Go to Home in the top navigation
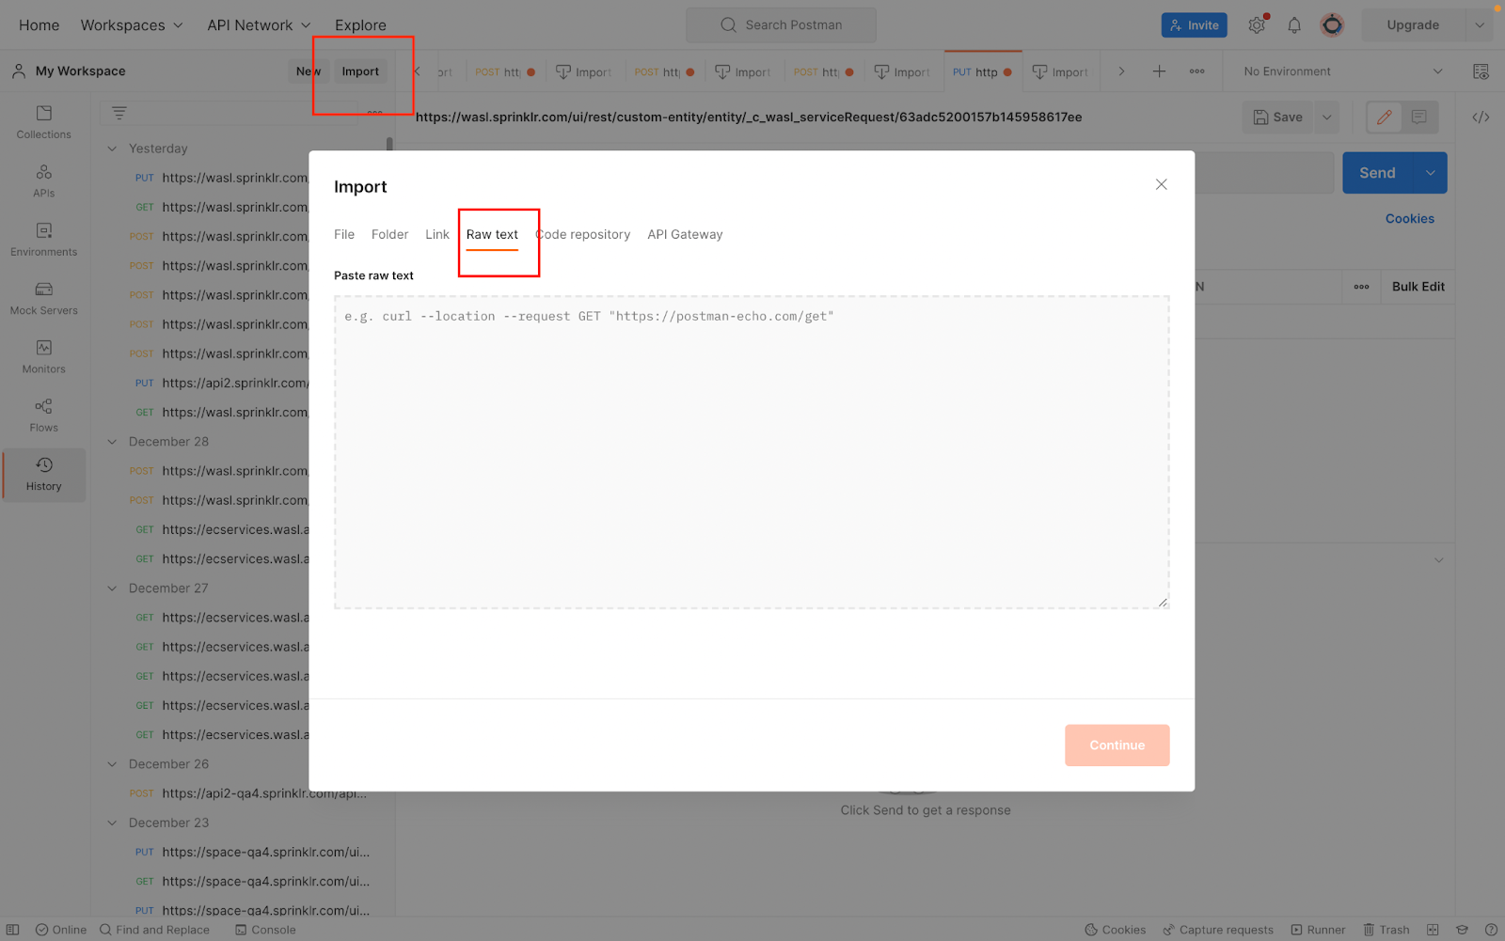The height and width of the screenshot is (941, 1505). pos(39,25)
